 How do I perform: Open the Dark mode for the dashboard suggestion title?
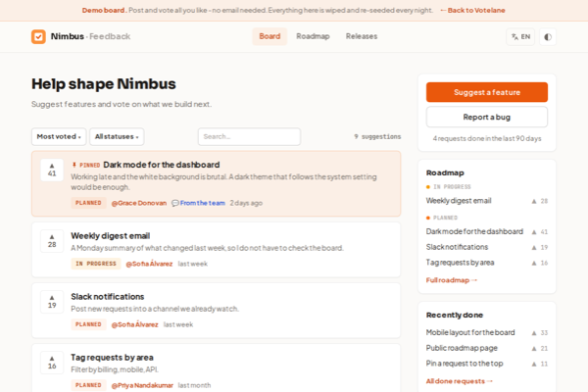click(x=162, y=165)
